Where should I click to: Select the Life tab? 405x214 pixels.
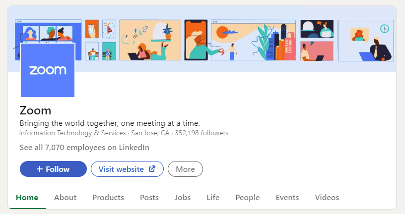pos(213,198)
